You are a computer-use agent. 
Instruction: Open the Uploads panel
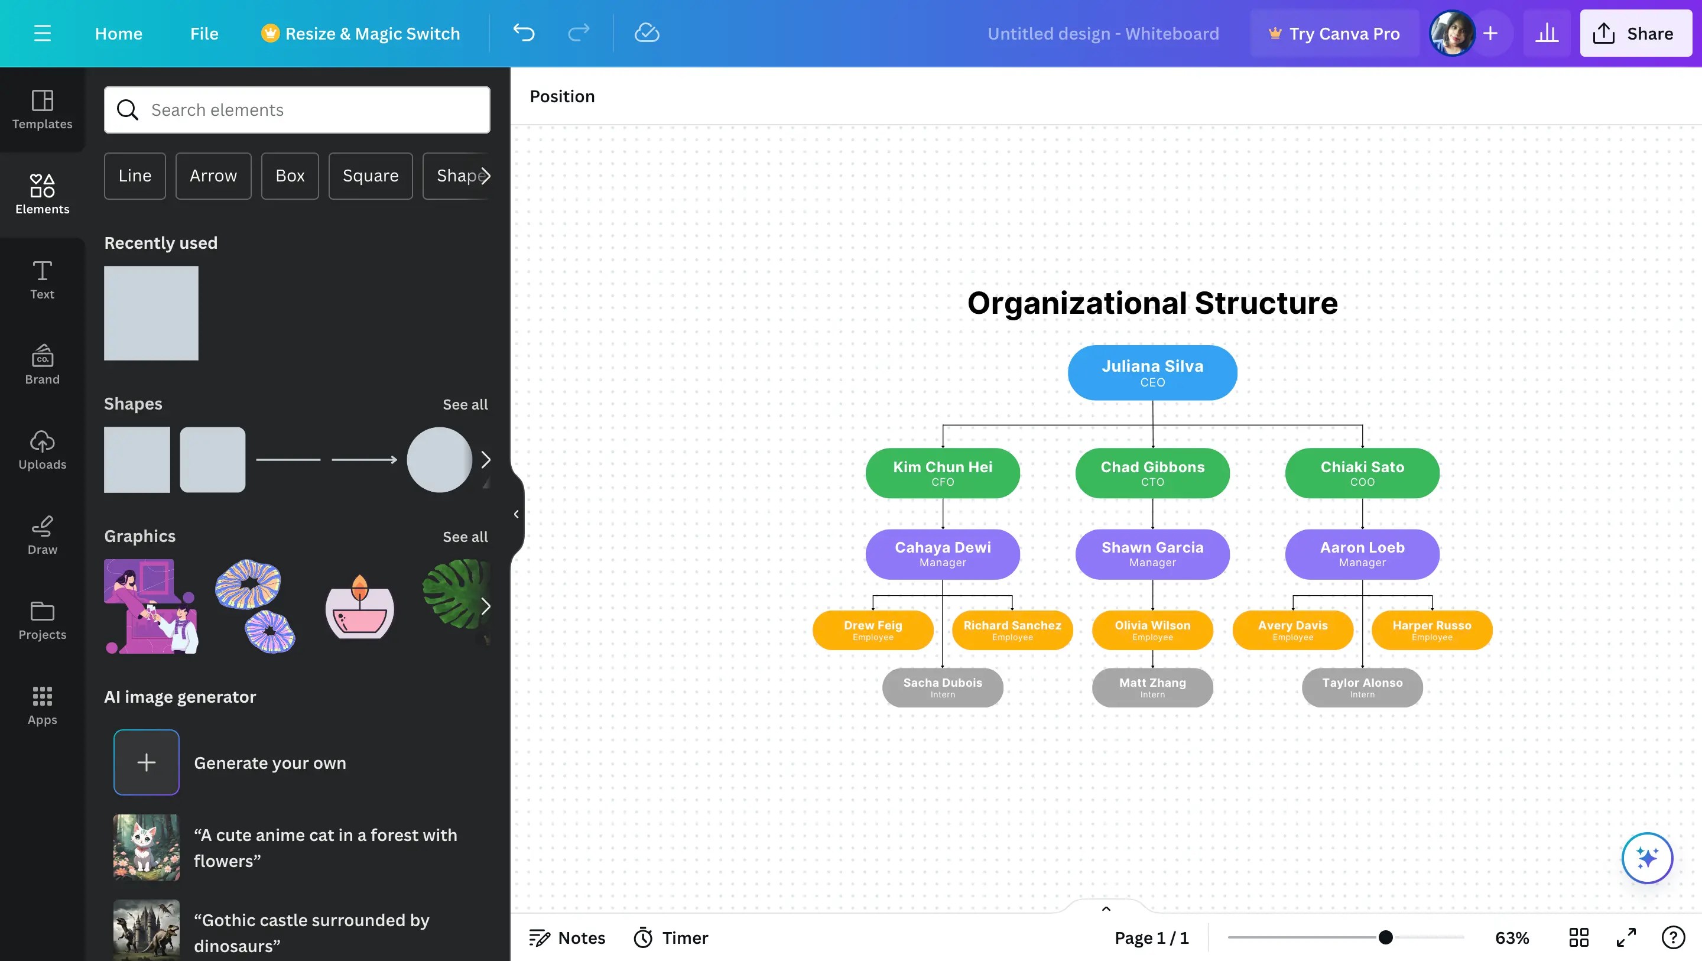(x=43, y=449)
